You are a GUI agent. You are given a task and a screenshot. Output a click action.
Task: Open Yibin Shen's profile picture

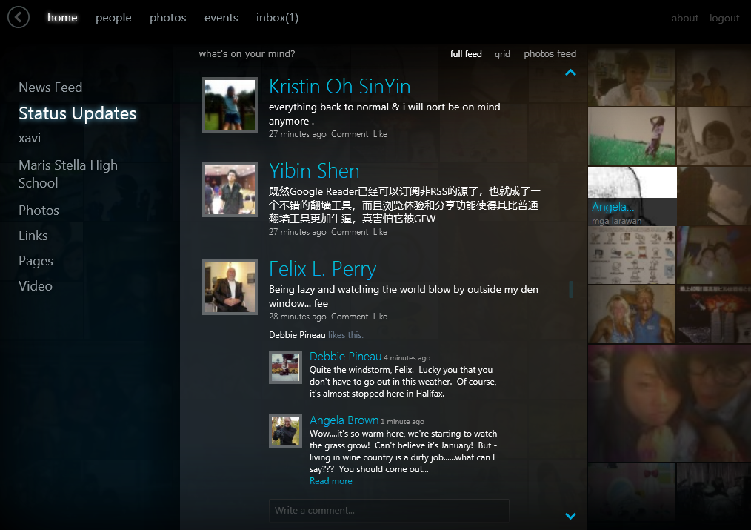click(230, 189)
